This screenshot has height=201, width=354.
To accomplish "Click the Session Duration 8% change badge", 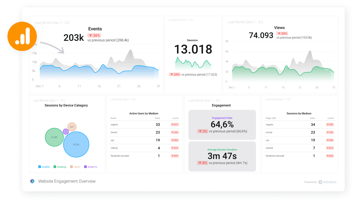I will coord(202,163).
